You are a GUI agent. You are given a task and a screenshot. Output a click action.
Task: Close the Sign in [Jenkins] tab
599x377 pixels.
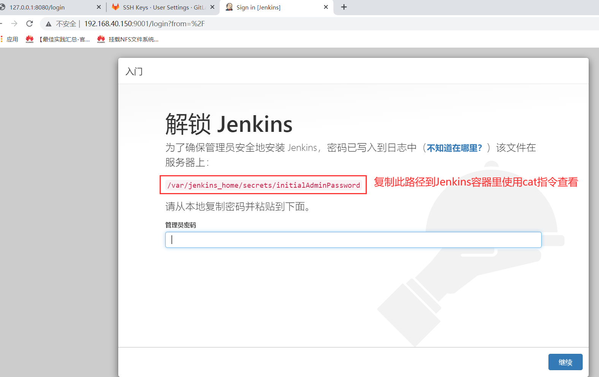click(x=326, y=7)
